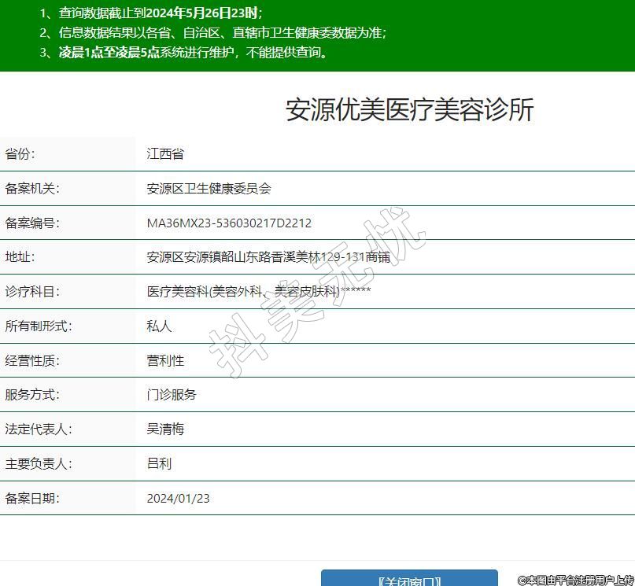Select the service type 门诊服务

click(172, 395)
